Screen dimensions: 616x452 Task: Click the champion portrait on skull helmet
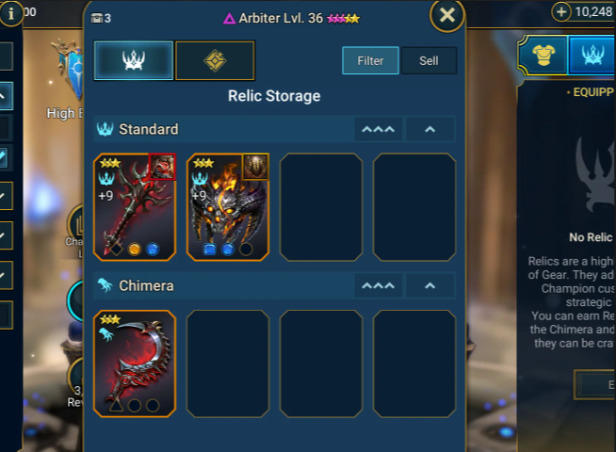[256, 167]
